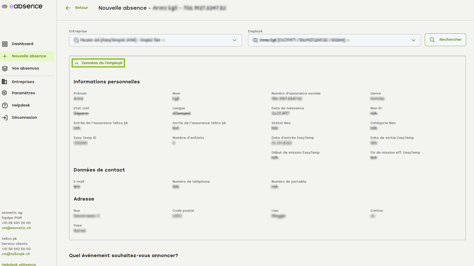Click the cm@enovetic.ch email link
Image resolution: width=474 pixels, height=266 pixels.
pyautogui.click(x=16, y=228)
